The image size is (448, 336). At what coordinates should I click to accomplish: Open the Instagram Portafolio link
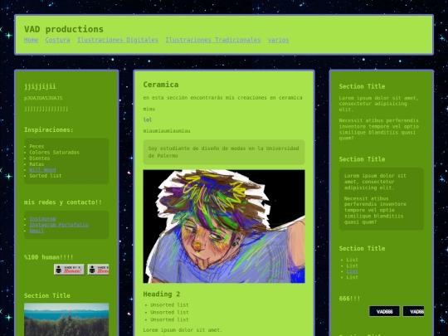[59, 225]
